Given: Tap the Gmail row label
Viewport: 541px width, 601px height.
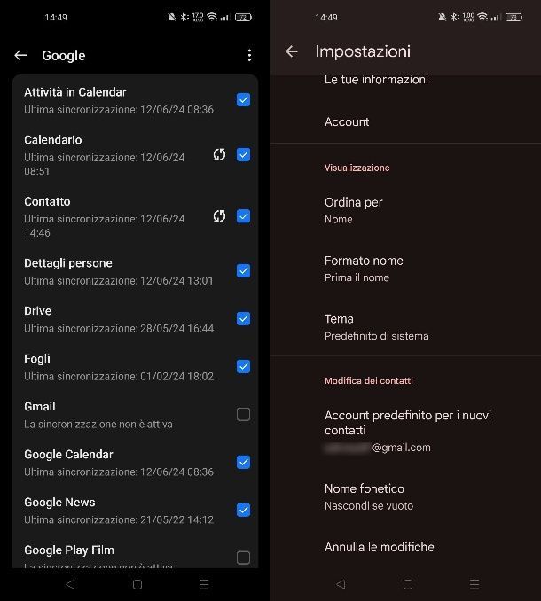Looking at the screenshot, I should [40, 406].
